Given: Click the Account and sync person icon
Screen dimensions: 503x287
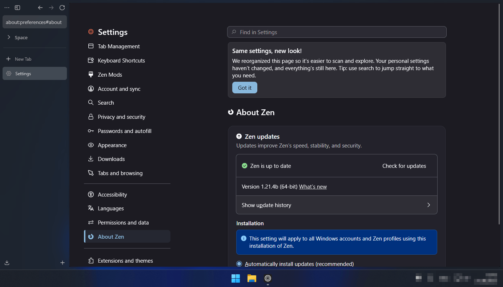Looking at the screenshot, I should 91,89.
